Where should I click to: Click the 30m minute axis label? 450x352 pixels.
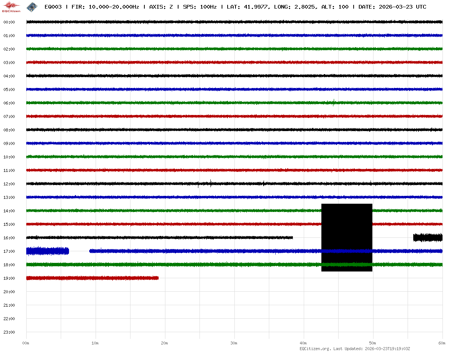tap(234, 343)
